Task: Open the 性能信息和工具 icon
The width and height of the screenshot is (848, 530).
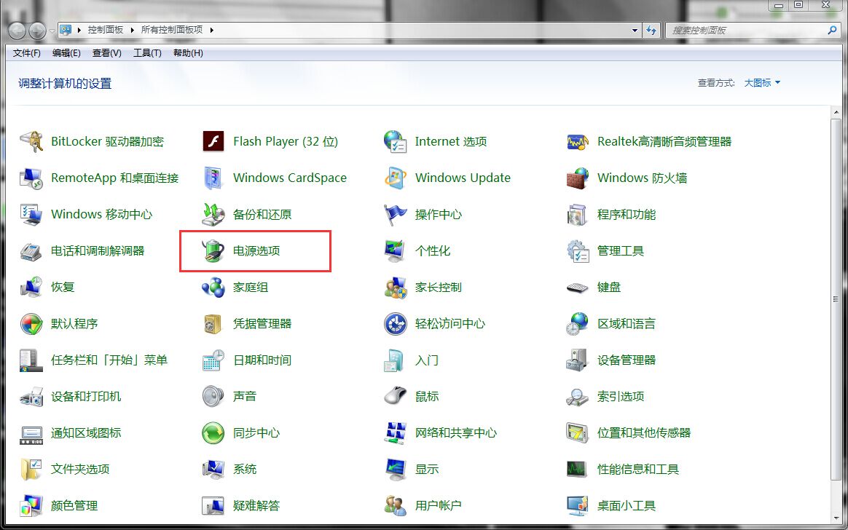Action: point(577,470)
